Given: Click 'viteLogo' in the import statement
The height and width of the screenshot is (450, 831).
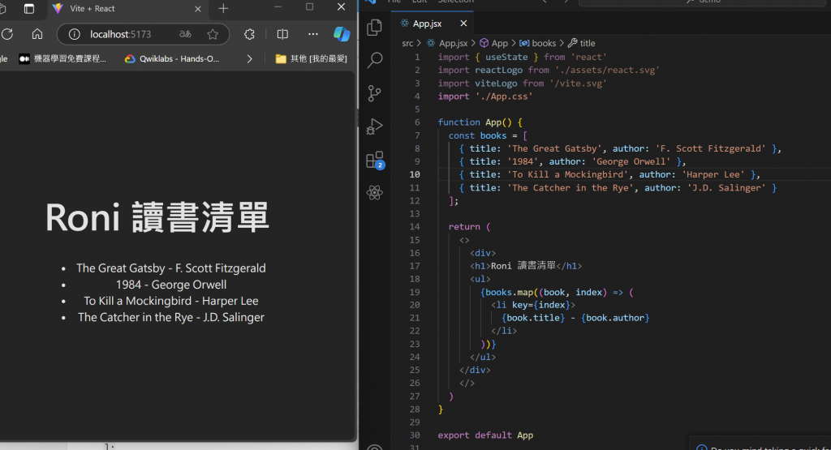Looking at the screenshot, I should coord(496,84).
